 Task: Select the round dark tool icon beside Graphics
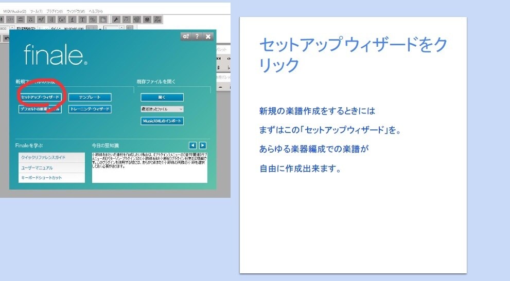point(147,20)
